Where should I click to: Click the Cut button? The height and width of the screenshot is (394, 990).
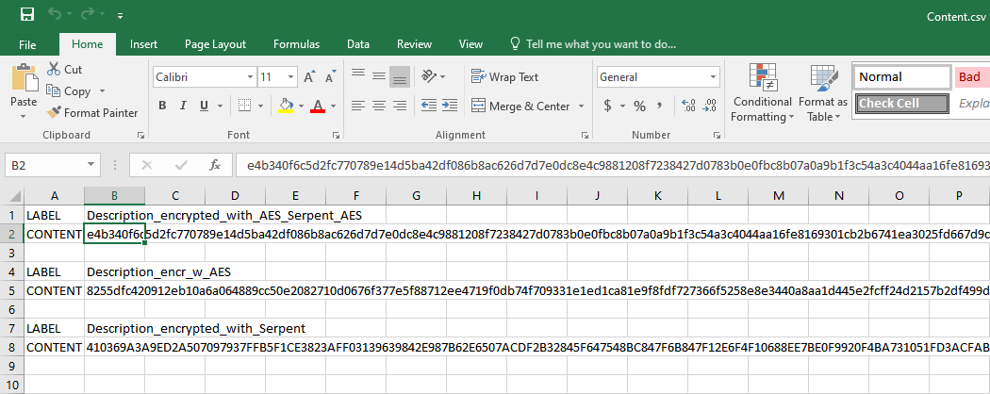pos(64,70)
